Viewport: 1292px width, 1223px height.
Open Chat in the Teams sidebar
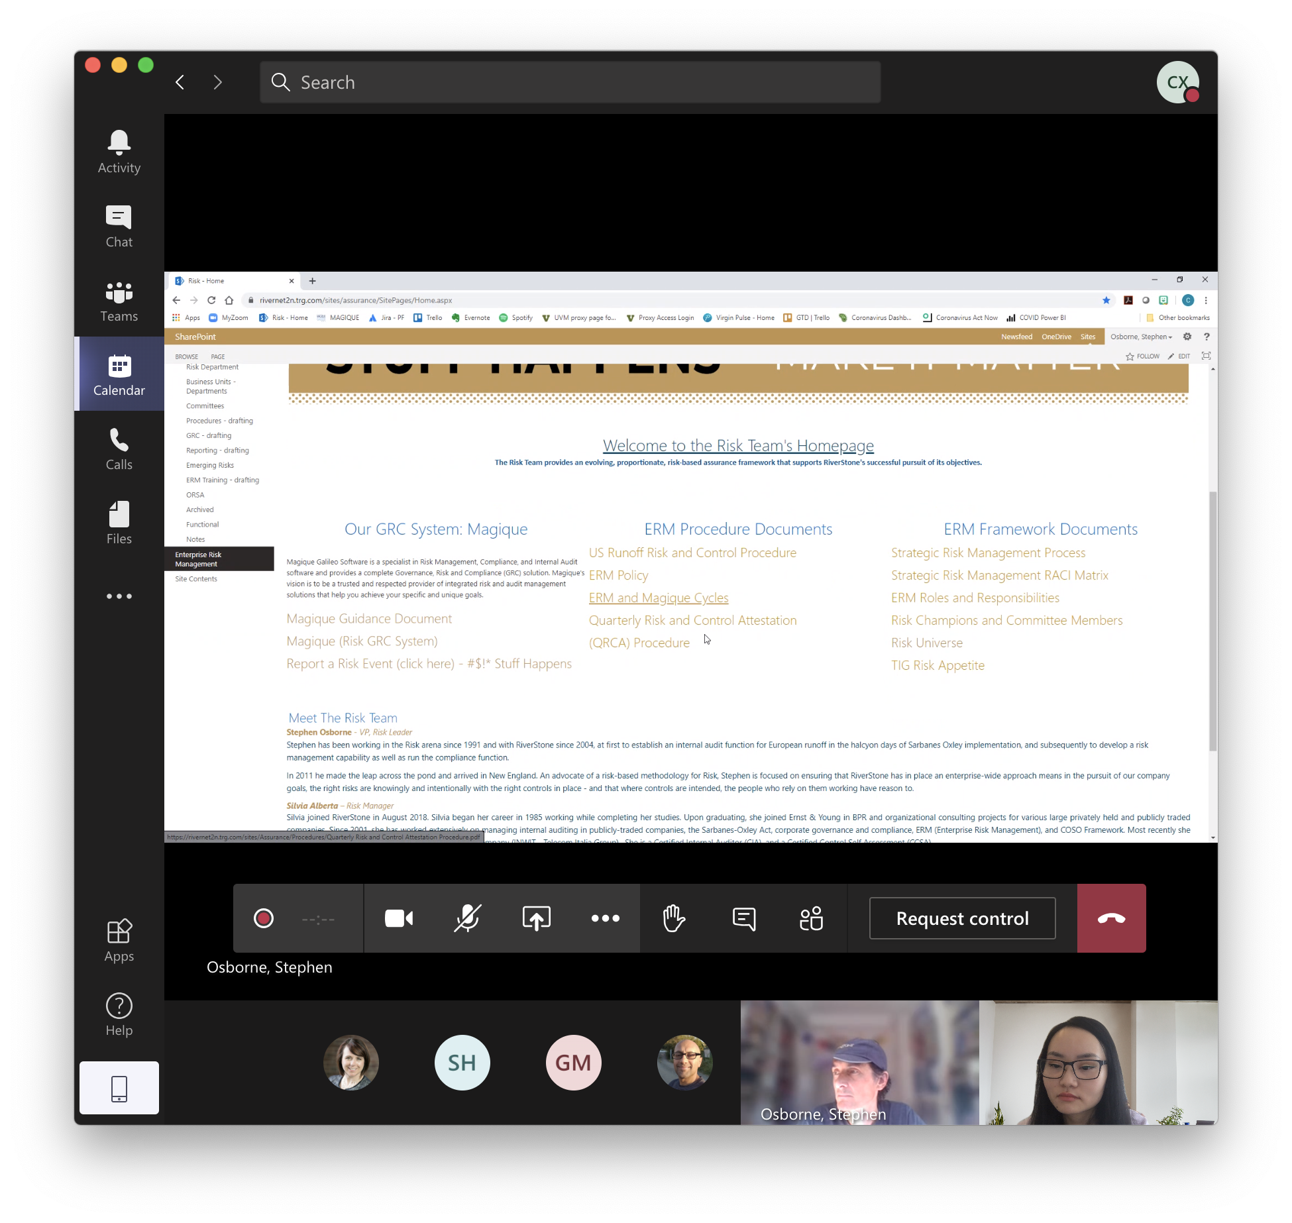coord(119,226)
